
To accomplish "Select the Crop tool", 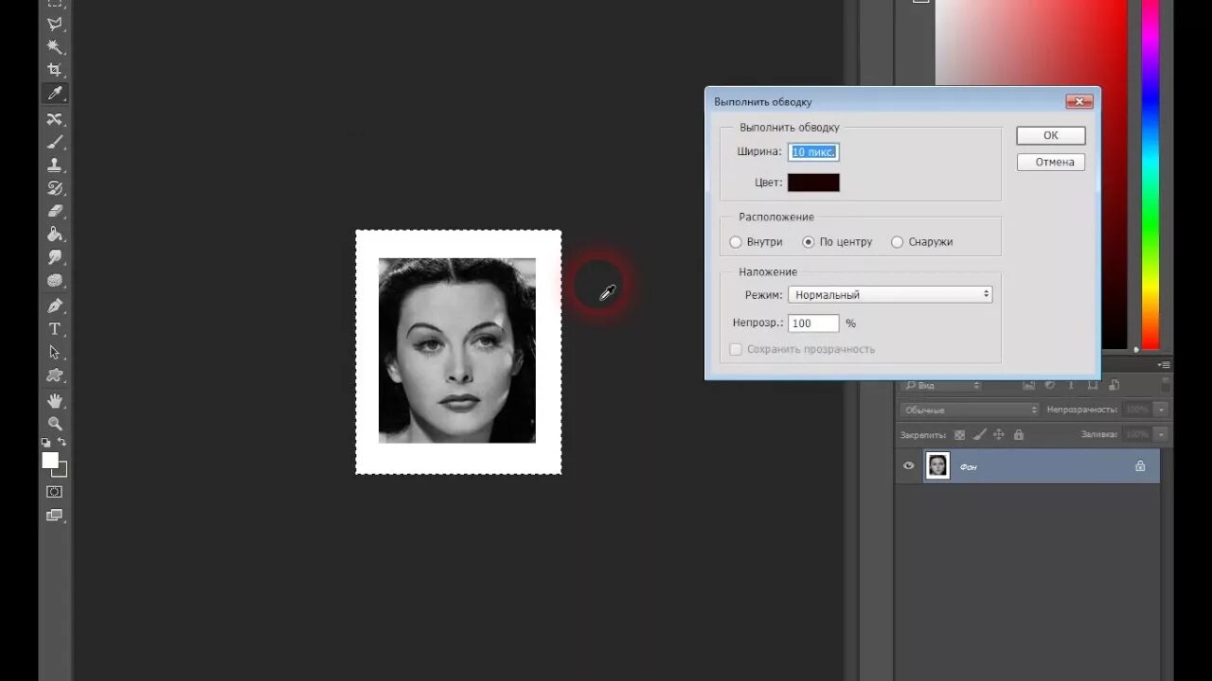I will tap(55, 70).
